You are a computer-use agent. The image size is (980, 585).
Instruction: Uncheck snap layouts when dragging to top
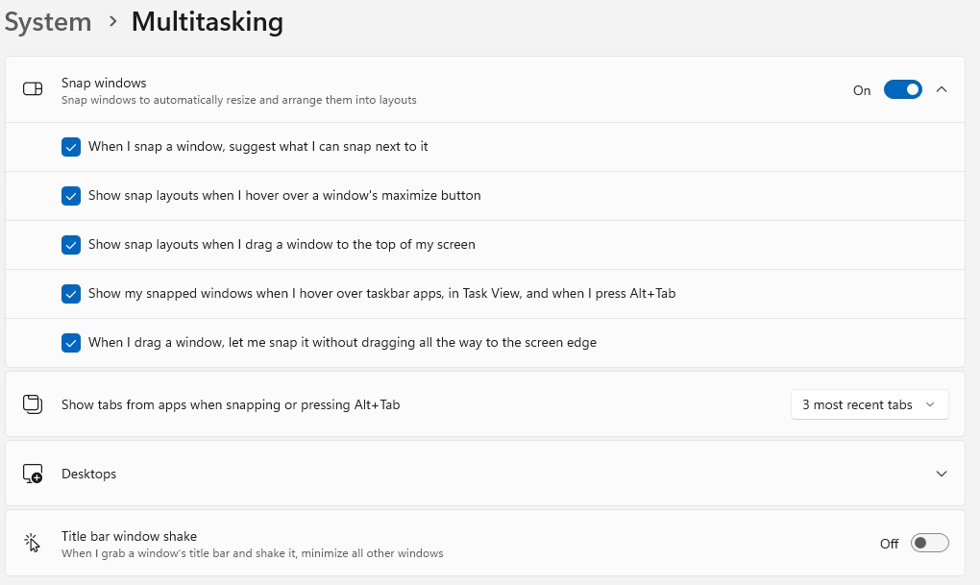pos(71,245)
